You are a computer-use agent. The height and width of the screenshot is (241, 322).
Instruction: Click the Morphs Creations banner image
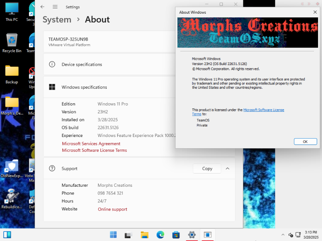coord(248,33)
